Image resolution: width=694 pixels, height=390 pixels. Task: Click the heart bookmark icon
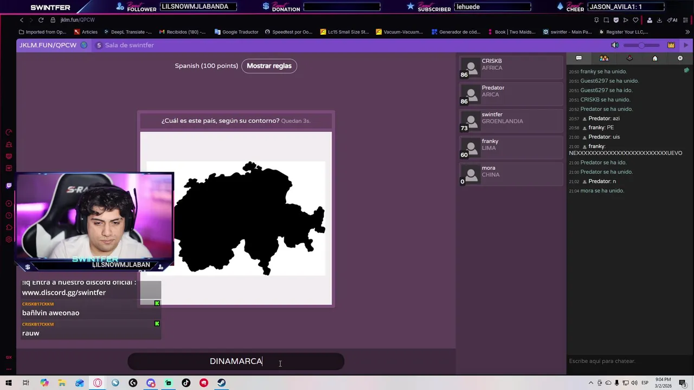pyautogui.click(x=635, y=20)
